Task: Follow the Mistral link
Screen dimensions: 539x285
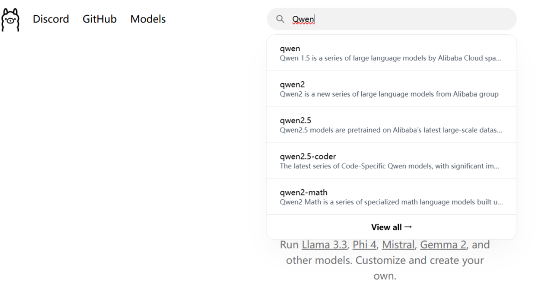Action: click(398, 245)
